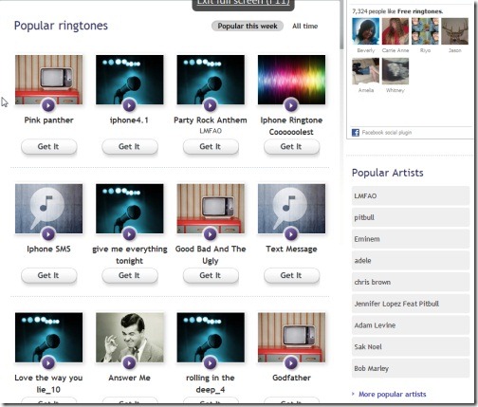Play the Godfather ringtone preview
Image resolution: width=478 pixels, height=407 pixels.
[x=291, y=363]
